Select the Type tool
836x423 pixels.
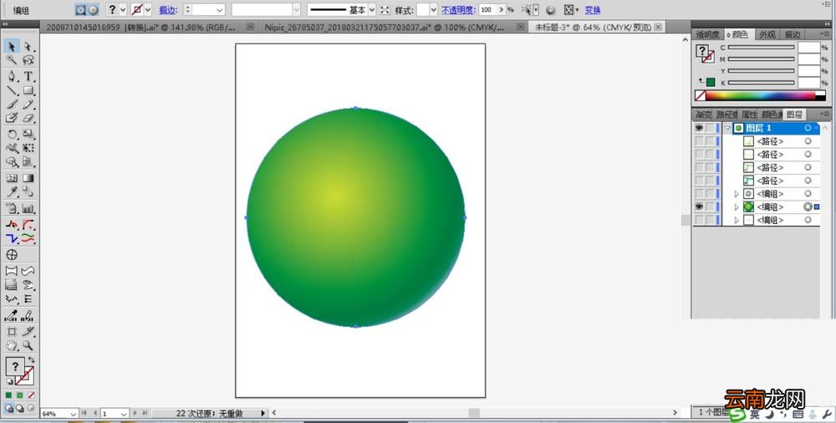point(28,76)
